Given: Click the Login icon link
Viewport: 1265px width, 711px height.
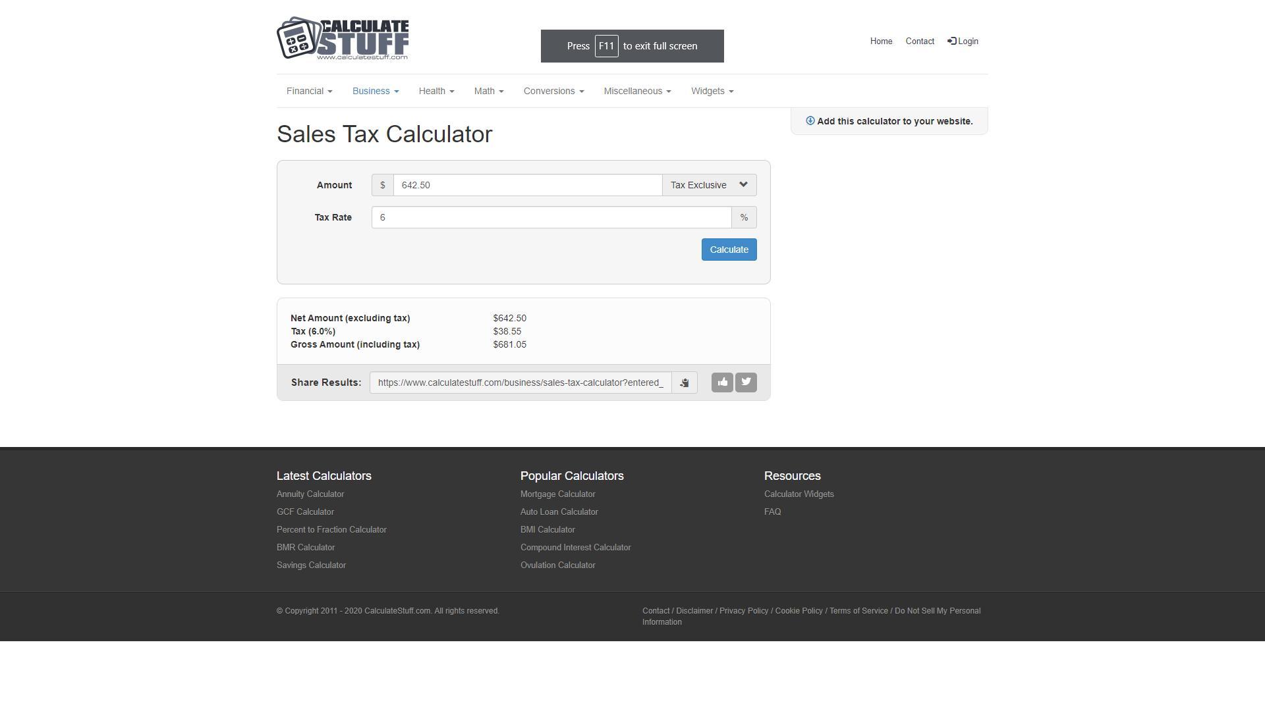Looking at the screenshot, I should coord(963,41).
